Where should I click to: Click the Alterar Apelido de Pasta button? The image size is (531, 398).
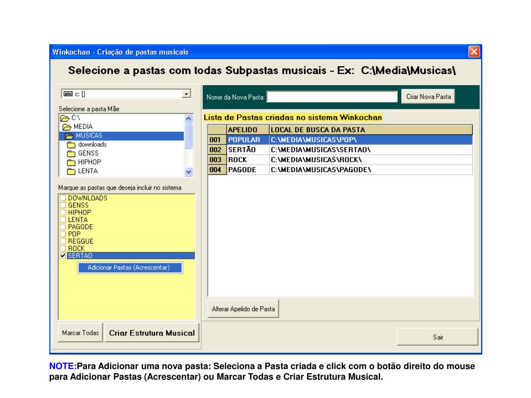[x=243, y=309]
